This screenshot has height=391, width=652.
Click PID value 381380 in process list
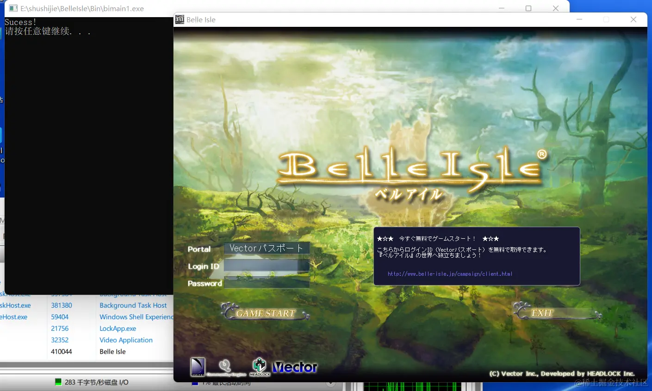pos(62,305)
